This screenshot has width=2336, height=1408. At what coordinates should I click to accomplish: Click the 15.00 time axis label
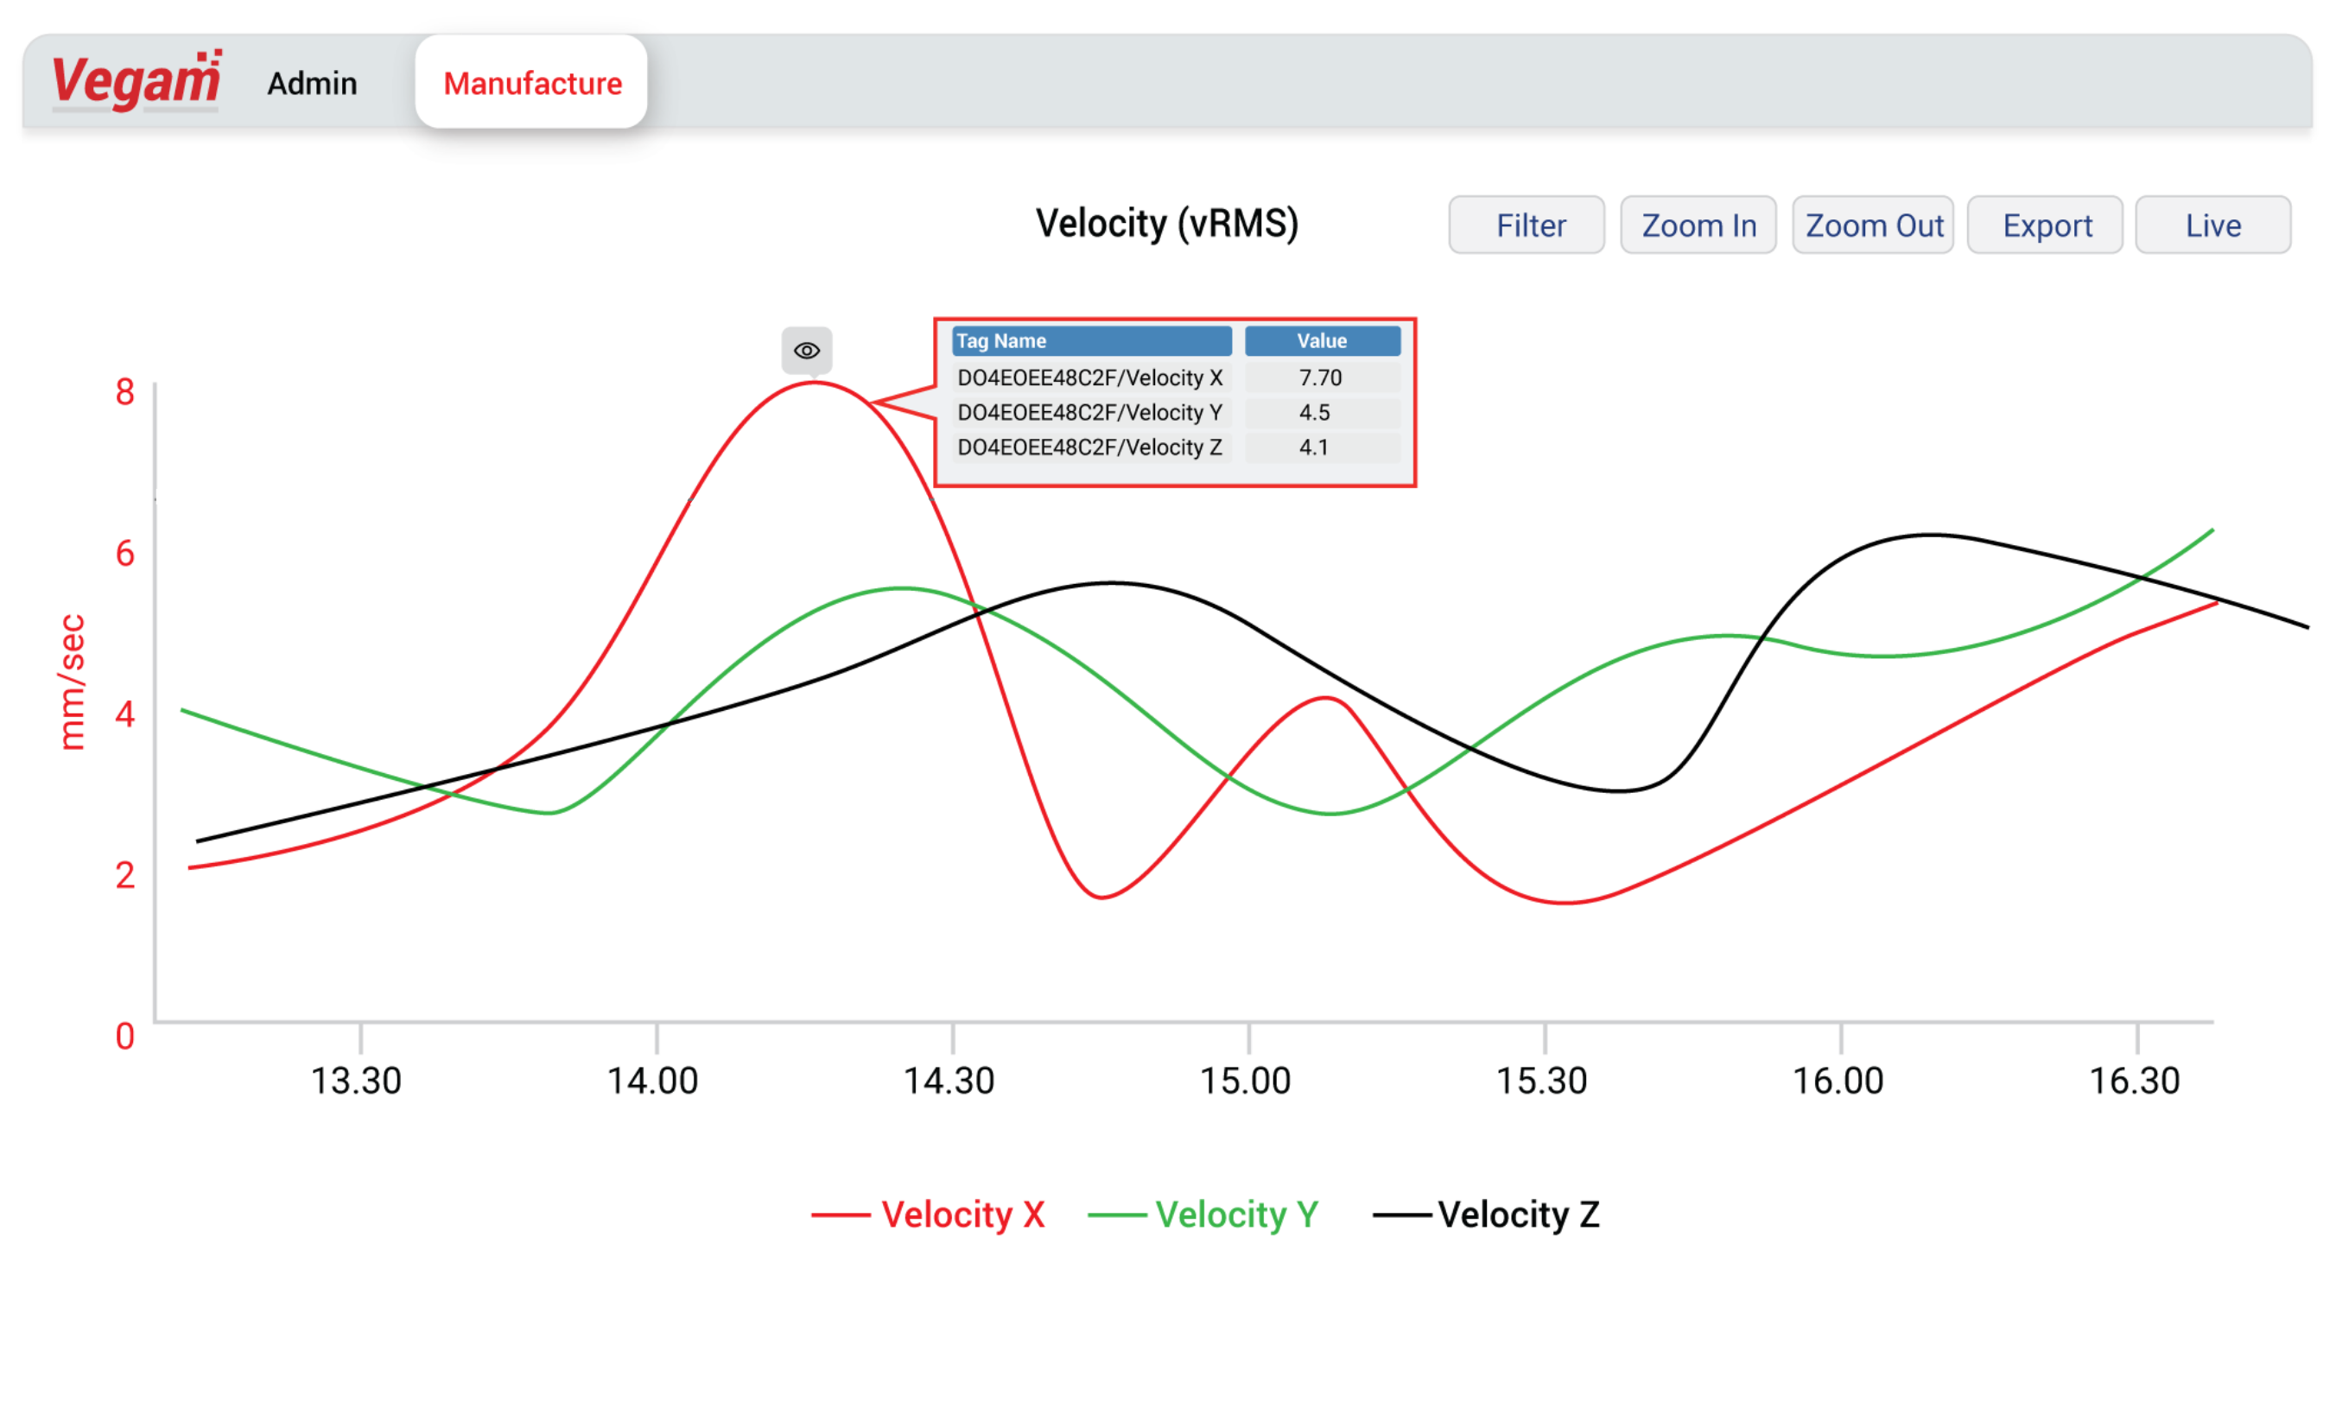click(1246, 1081)
